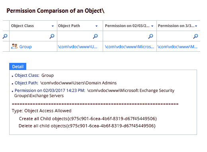Click the Permission on 02/03/2... header label
This screenshot has height=152, width=207.
click(127, 26)
